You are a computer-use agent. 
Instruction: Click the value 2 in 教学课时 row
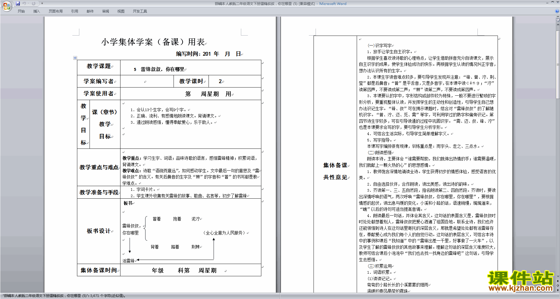pos(220,81)
